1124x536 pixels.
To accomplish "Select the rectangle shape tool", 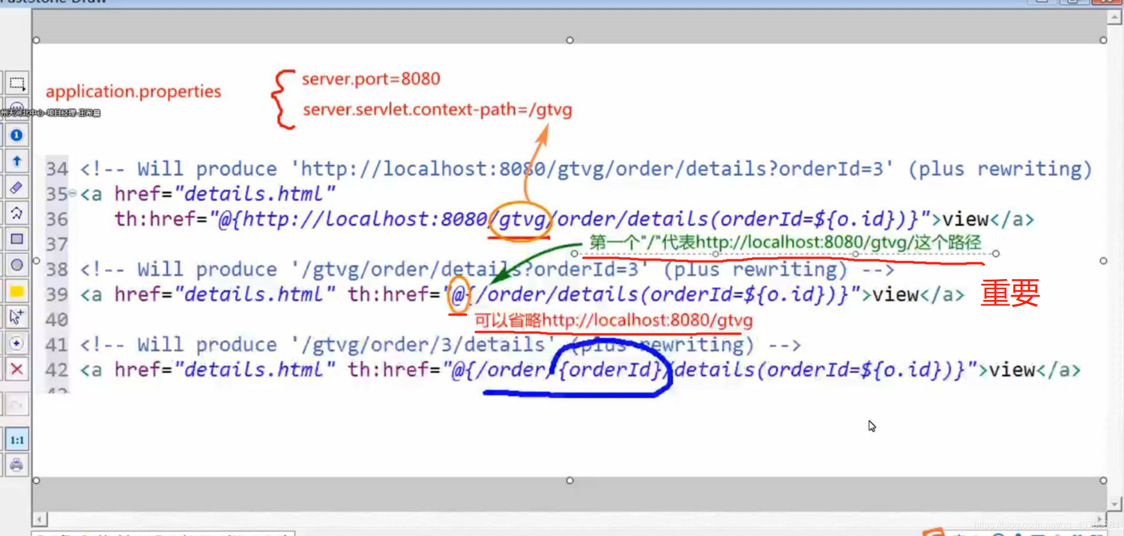I will 17,240.
